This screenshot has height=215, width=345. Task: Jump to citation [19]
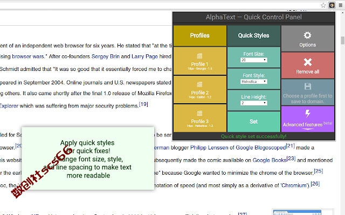(143, 104)
